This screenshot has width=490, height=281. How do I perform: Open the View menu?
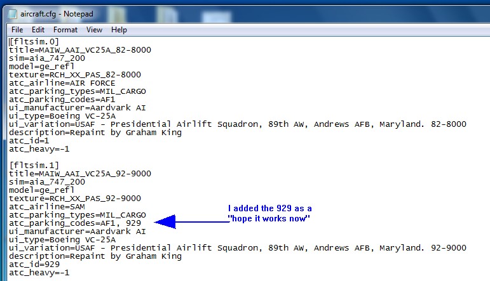(94, 30)
